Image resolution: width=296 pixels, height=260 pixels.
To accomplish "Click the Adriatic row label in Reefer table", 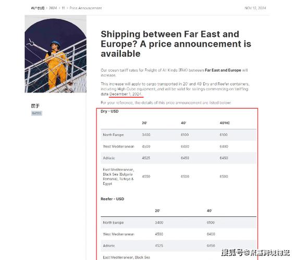I will (109, 245).
